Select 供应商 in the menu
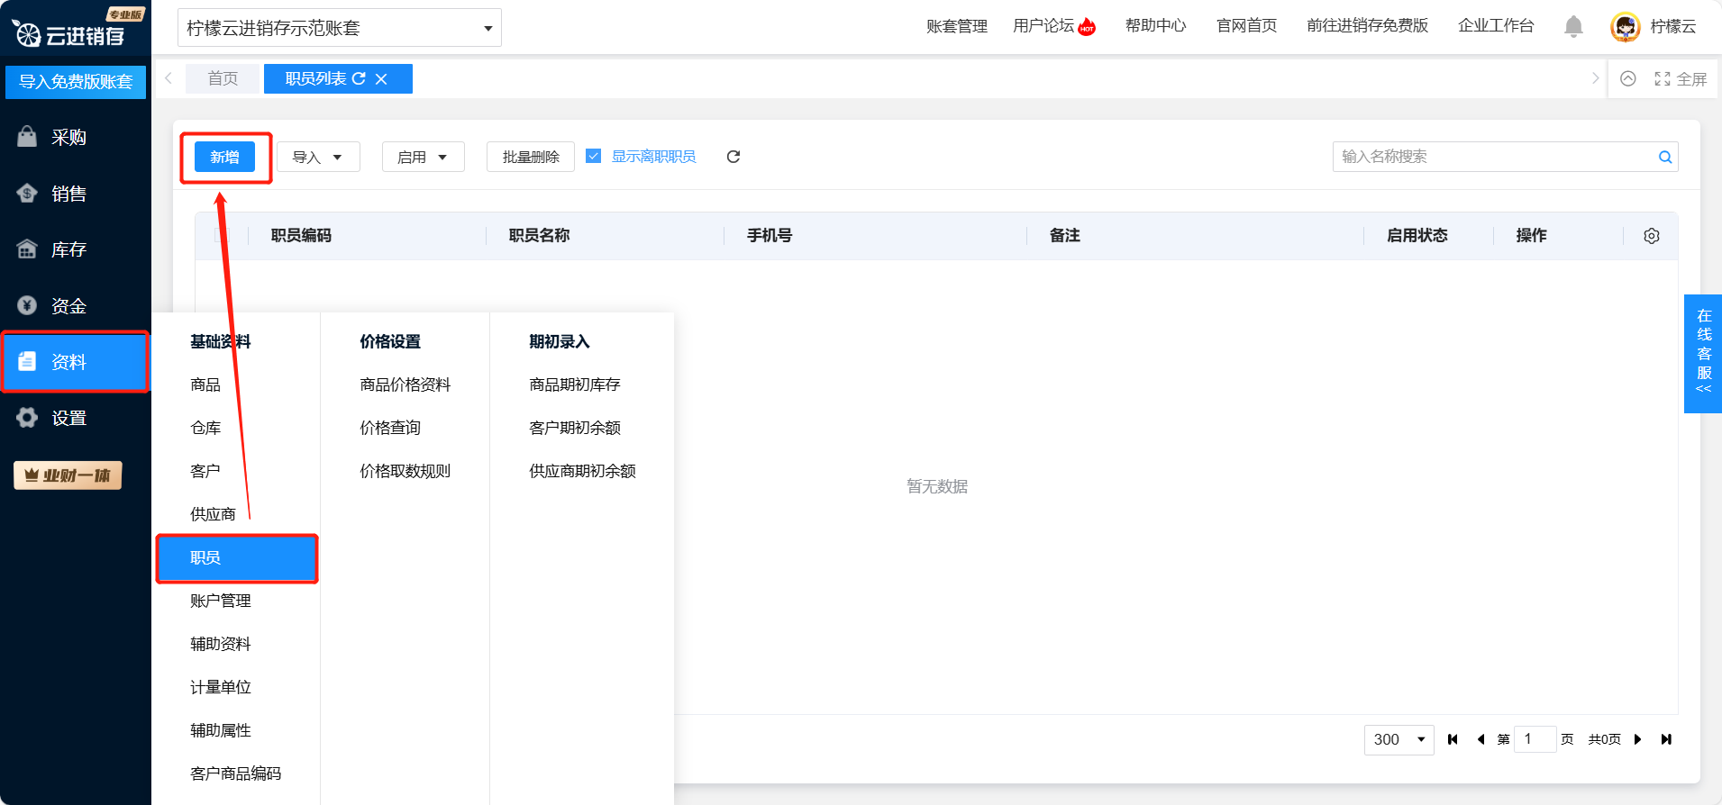Viewport: 1722px width, 805px height. (213, 514)
